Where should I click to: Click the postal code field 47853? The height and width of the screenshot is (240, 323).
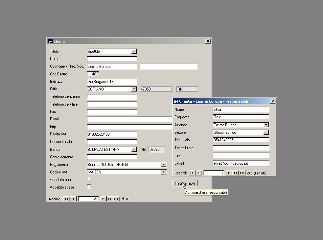156,89
